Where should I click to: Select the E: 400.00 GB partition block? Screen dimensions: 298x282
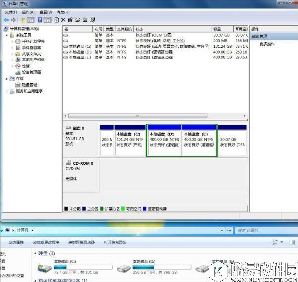click(199, 141)
